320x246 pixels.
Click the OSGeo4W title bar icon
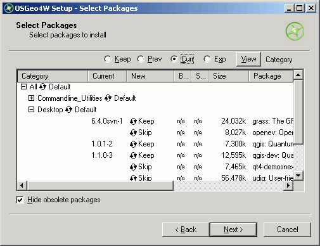pyautogui.click(x=9, y=8)
